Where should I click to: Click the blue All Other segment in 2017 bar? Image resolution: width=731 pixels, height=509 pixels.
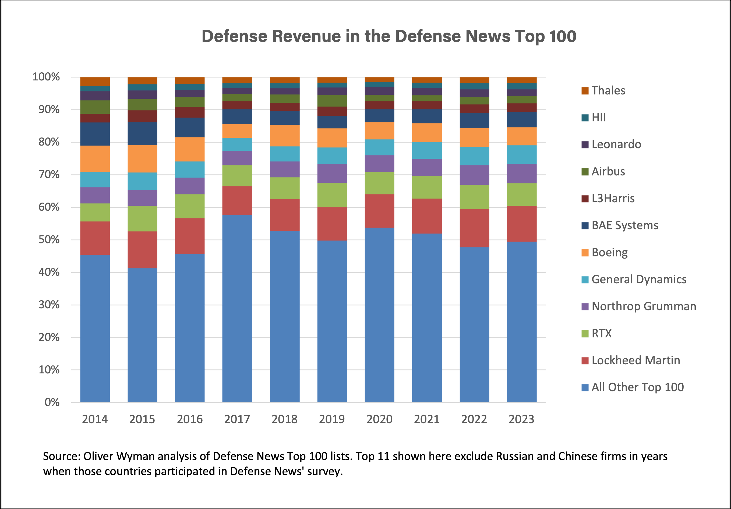point(237,309)
